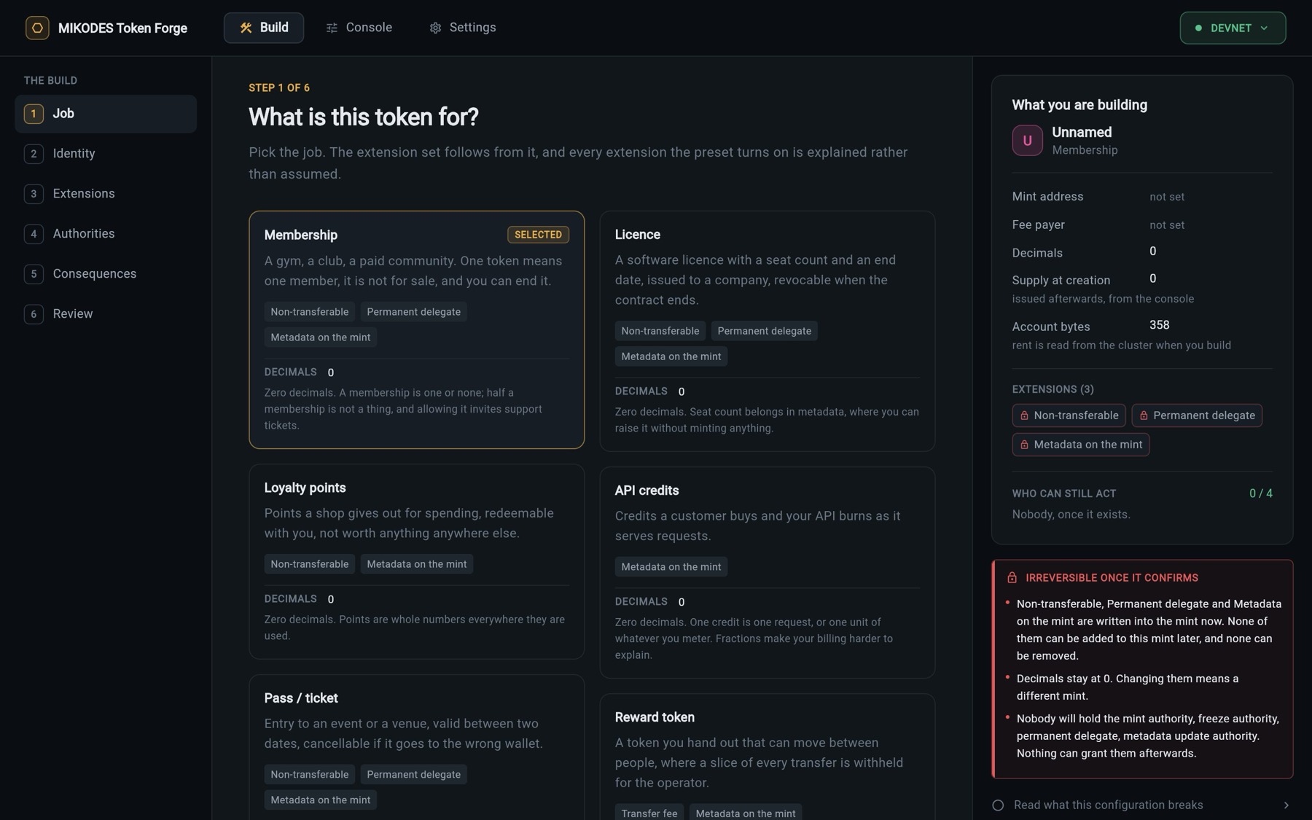The width and height of the screenshot is (1312, 820).
Task: Open the Settings tab
Action: (463, 28)
